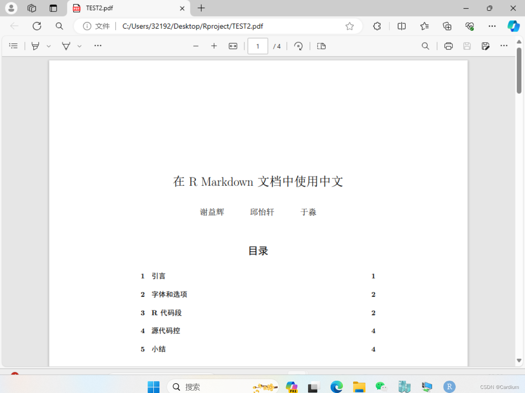The height and width of the screenshot is (393, 525).
Task: Open page view layout options
Action: tap(321, 46)
